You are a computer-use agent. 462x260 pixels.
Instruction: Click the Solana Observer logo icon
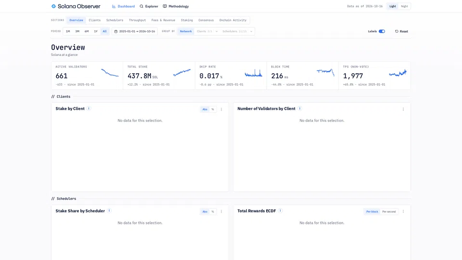coord(53,6)
